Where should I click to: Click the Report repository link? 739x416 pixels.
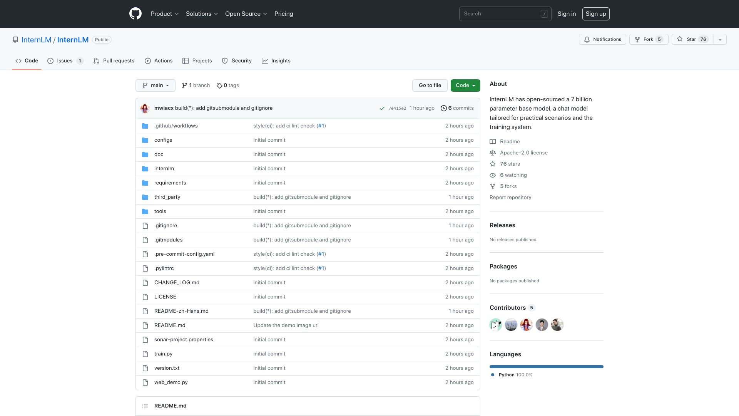(510, 198)
